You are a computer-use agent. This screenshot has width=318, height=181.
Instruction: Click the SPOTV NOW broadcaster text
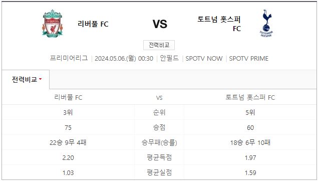[x=204, y=59]
